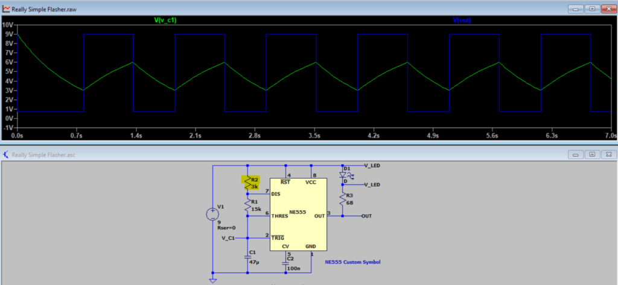Click the R3 68 ohm resistor
The width and height of the screenshot is (618, 285).
pos(342,199)
